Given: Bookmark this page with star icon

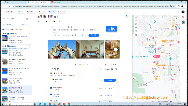Looking at the screenshot, I should pyautogui.click(x=174, y=6).
